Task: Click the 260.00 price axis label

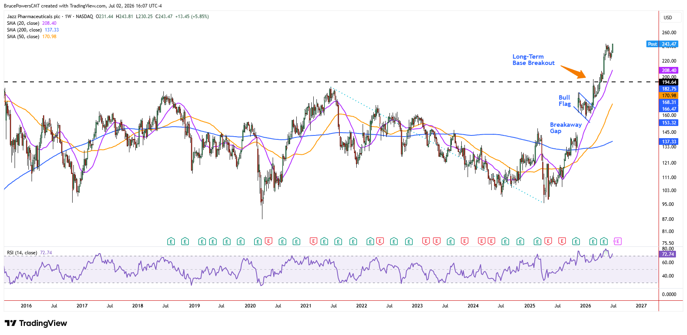Action: click(669, 33)
